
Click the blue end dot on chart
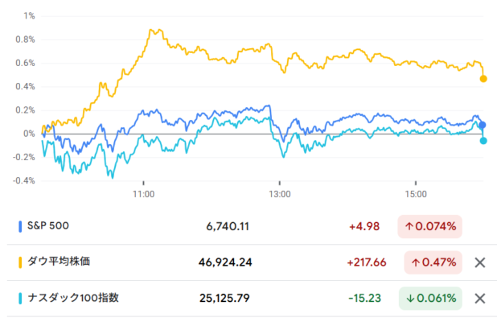pos(483,126)
